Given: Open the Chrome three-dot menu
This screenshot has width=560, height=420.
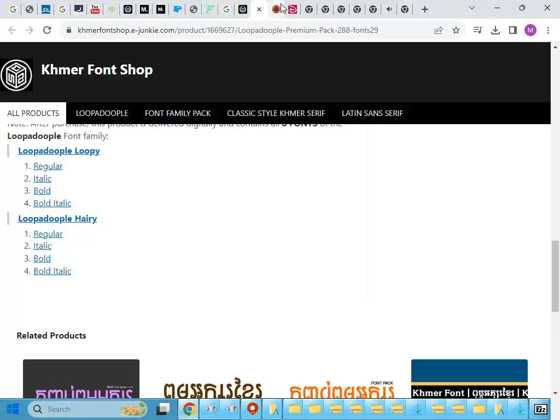Looking at the screenshot, I should click(548, 31).
